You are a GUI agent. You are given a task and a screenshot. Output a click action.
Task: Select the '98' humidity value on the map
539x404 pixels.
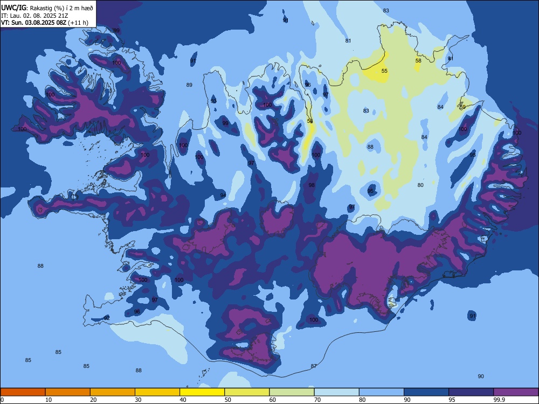pyautogui.click(x=312, y=185)
